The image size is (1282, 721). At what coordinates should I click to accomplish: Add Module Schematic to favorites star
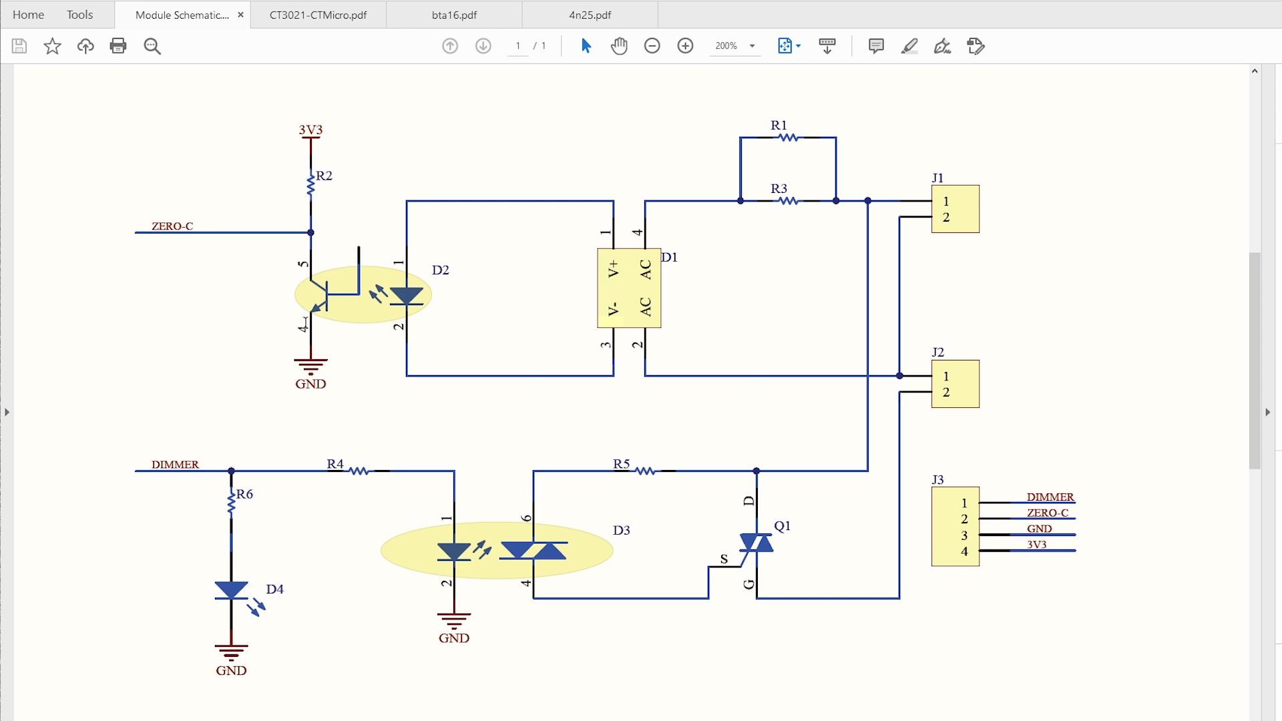click(51, 45)
